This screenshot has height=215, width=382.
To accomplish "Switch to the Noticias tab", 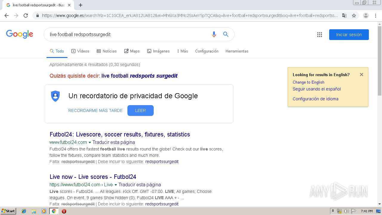I will click(x=107, y=51).
